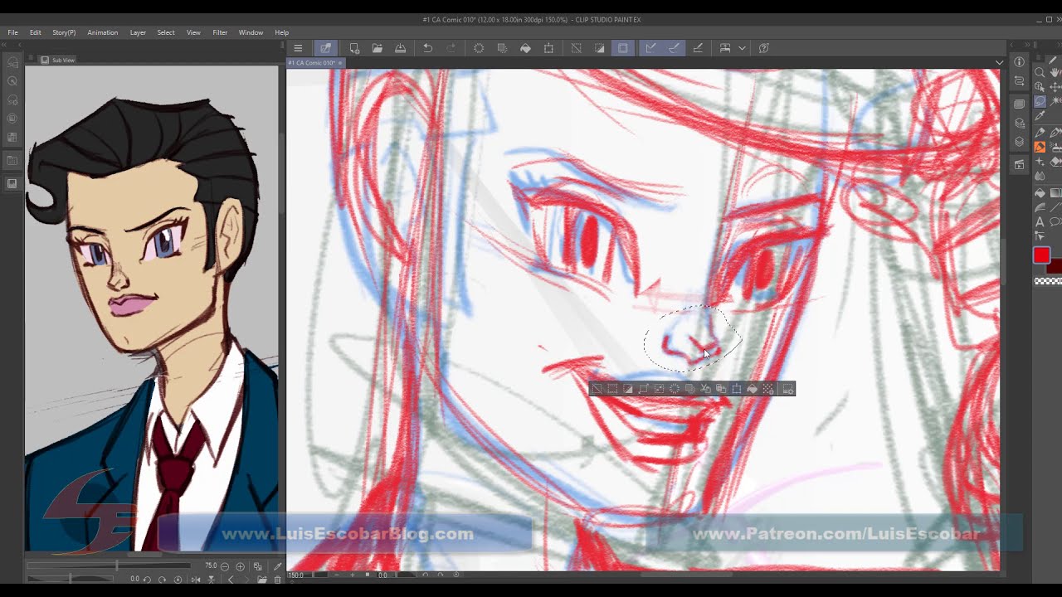The height and width of the screenshot is (597, 1062).
Task: Select the Zoom magnifier tool
Action: coord(1040,73)
